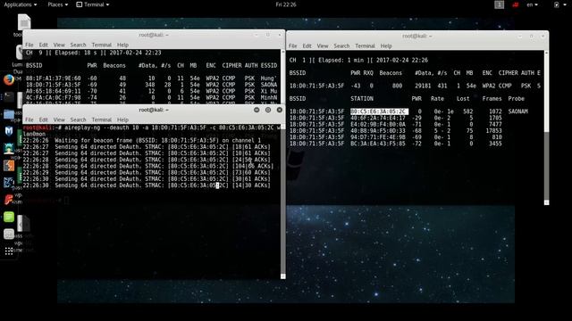Maximize the front deauth terminal window
The image size is (572, 321).
point(268,110)
